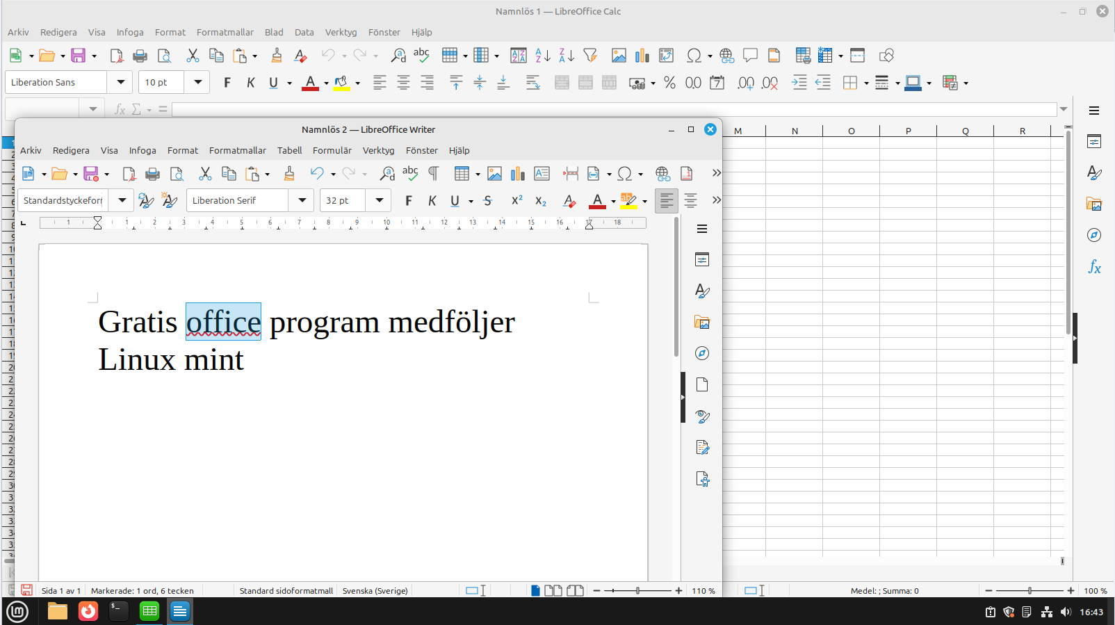Click Clone Formatting brush in Writer
Image resolution: width=1115 pixels, height=625 pixels.
point(289,174)
